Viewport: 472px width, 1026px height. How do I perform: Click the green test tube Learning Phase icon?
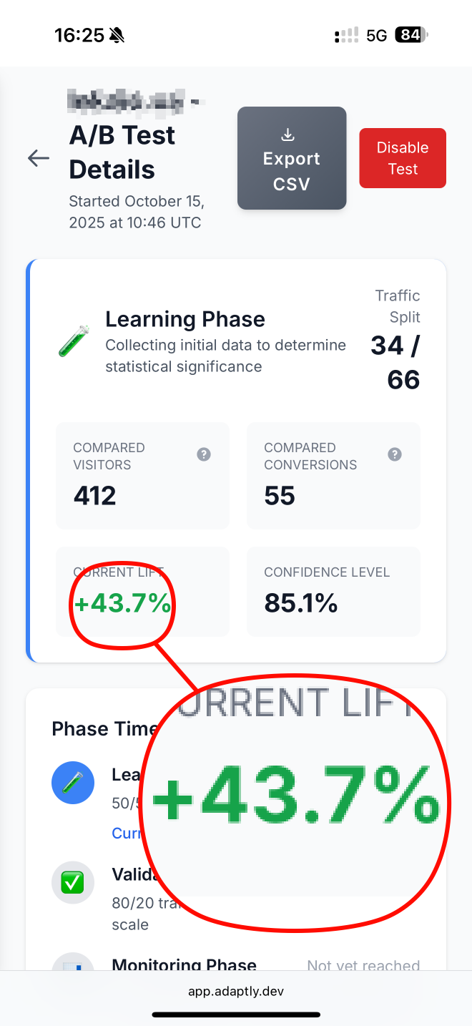[x=74, y=342]
